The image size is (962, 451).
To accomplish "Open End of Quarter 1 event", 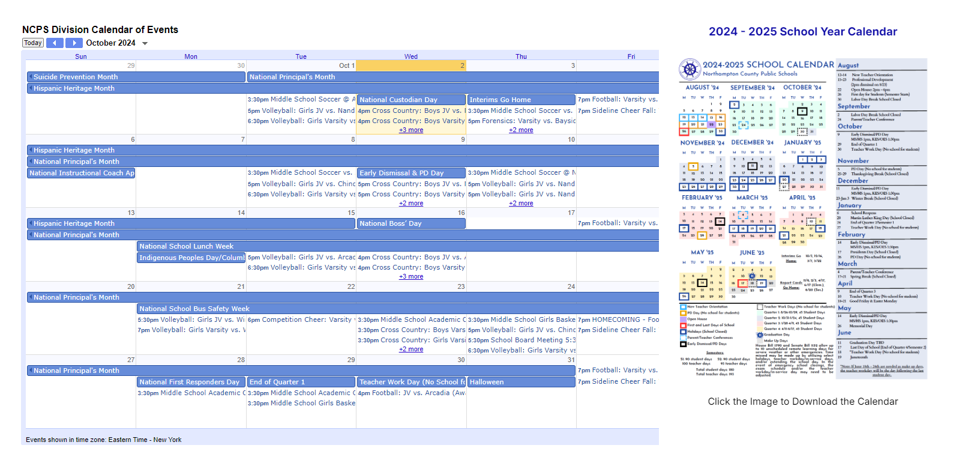I will [x=301, y=382].
